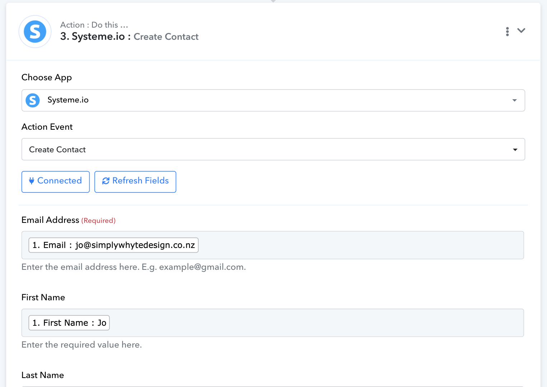
Task: Click the Last Name field label
Action: point(43,375)
